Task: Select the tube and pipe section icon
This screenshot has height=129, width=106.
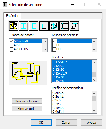Action: click(54, 26)
